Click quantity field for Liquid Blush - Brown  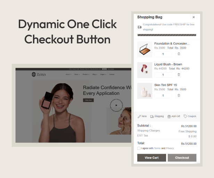(x=163, y=75)
